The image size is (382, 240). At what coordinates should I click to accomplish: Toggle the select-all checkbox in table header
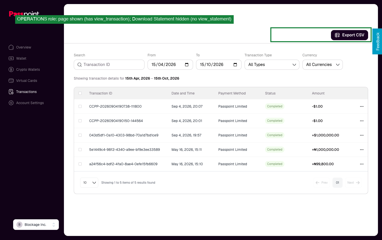click(x=80, y=93)
